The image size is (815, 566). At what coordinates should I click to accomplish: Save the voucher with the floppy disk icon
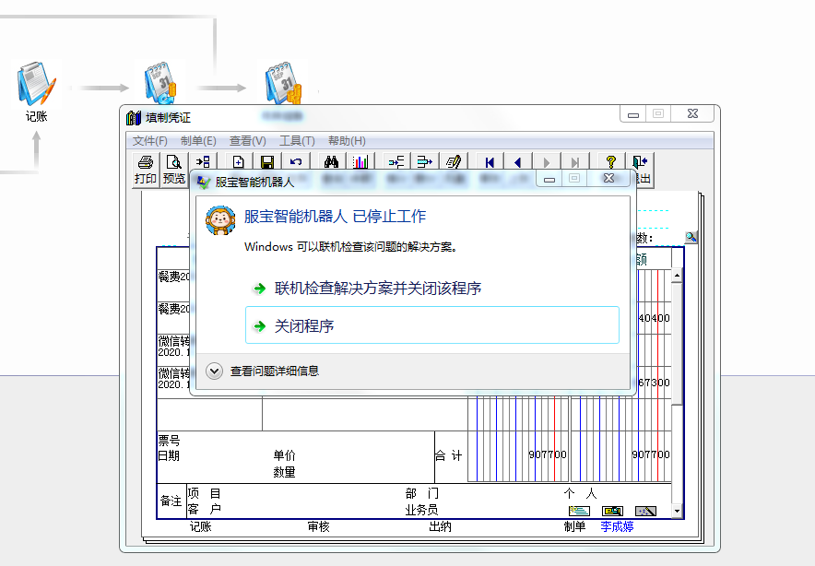pos(267,162)
